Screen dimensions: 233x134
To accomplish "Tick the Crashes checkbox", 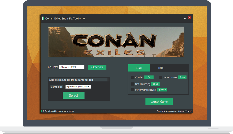I will [x=133, y=77].
